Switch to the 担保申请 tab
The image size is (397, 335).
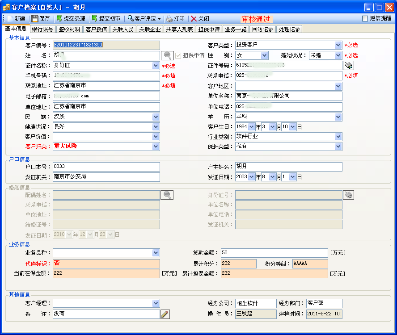coord(209,29)
